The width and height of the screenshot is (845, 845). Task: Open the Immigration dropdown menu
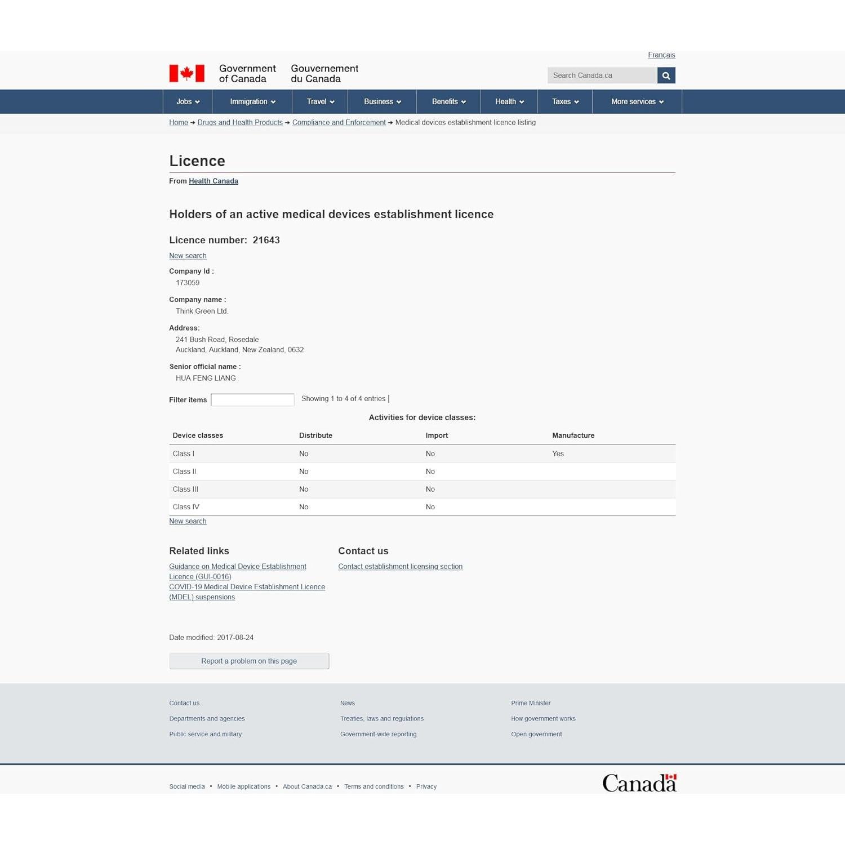pyautogui.click(x=252, y=102)
